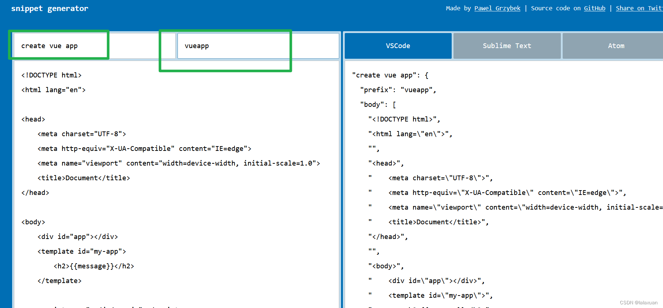Click the escaped template id my-app output line
The width and height of the screenshot is (663, 308).
430,296
